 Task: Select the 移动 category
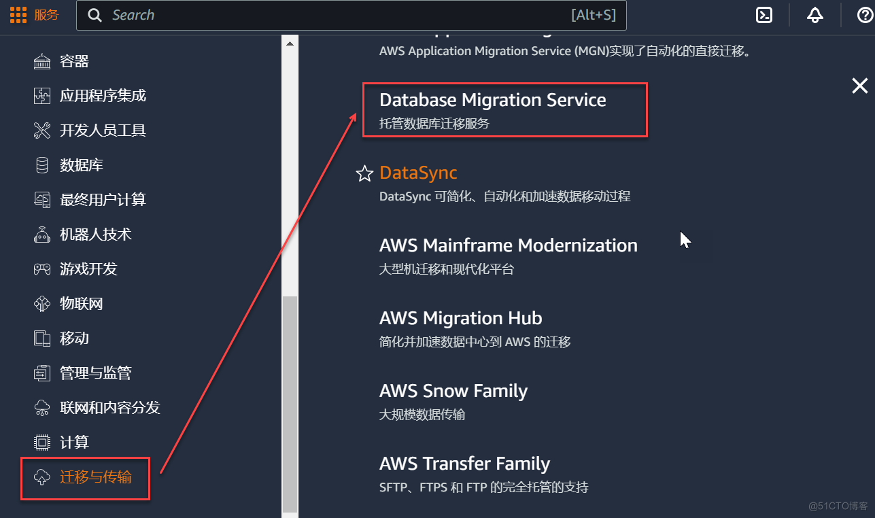pos(75,339)
